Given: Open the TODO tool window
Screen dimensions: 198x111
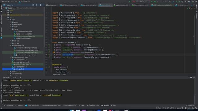Looking at the screenshot, I should [x=82, y=105].
